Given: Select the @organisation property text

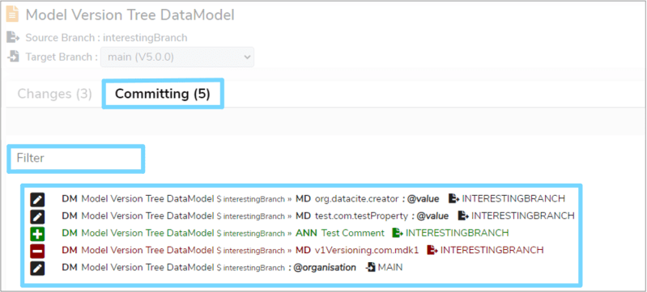Looking at the screenshot, I should [x=325, y=267].
